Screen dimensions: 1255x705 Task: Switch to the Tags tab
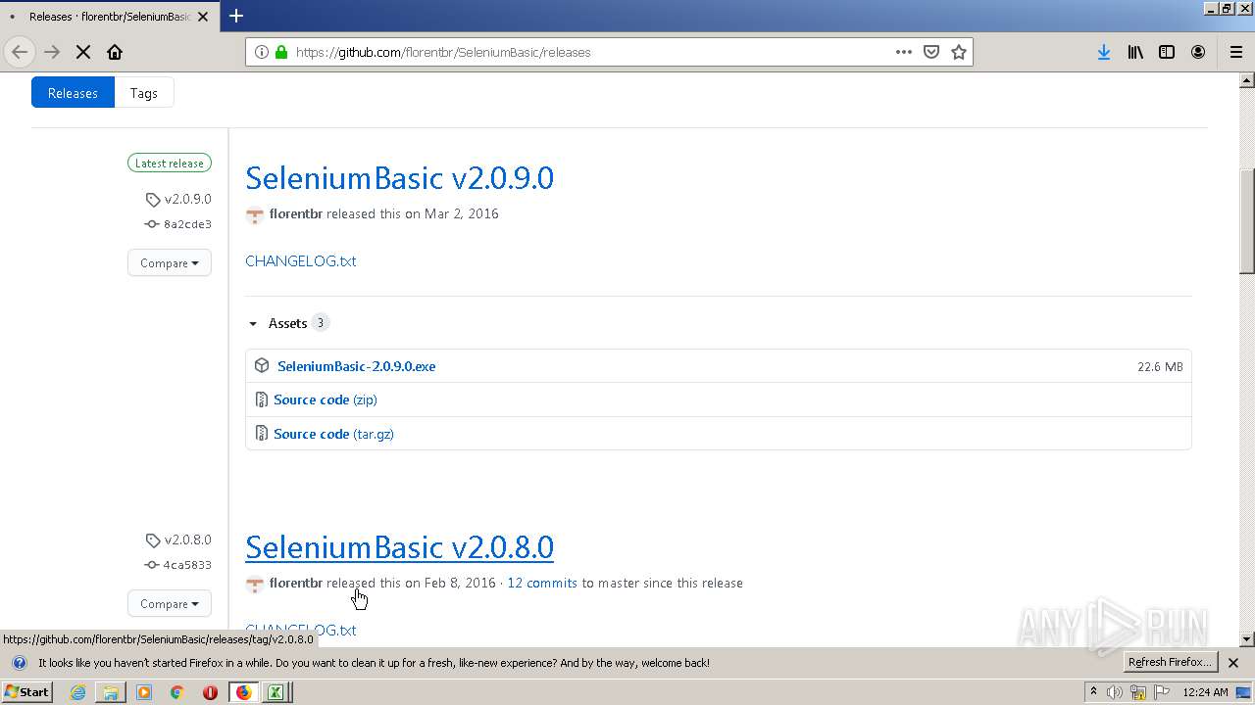click(144, 93)
